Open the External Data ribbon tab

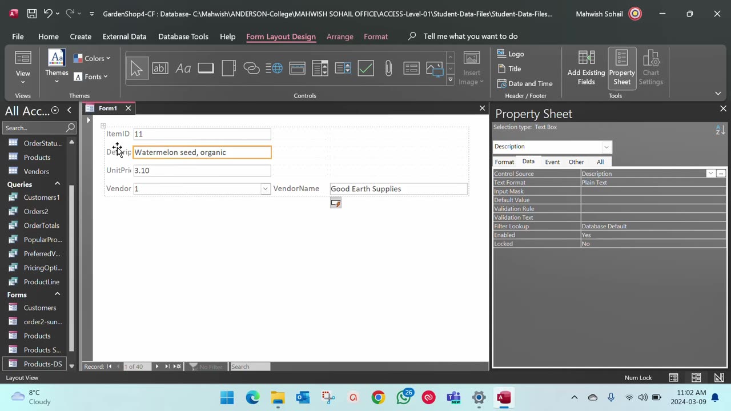[x=124, y=37]
